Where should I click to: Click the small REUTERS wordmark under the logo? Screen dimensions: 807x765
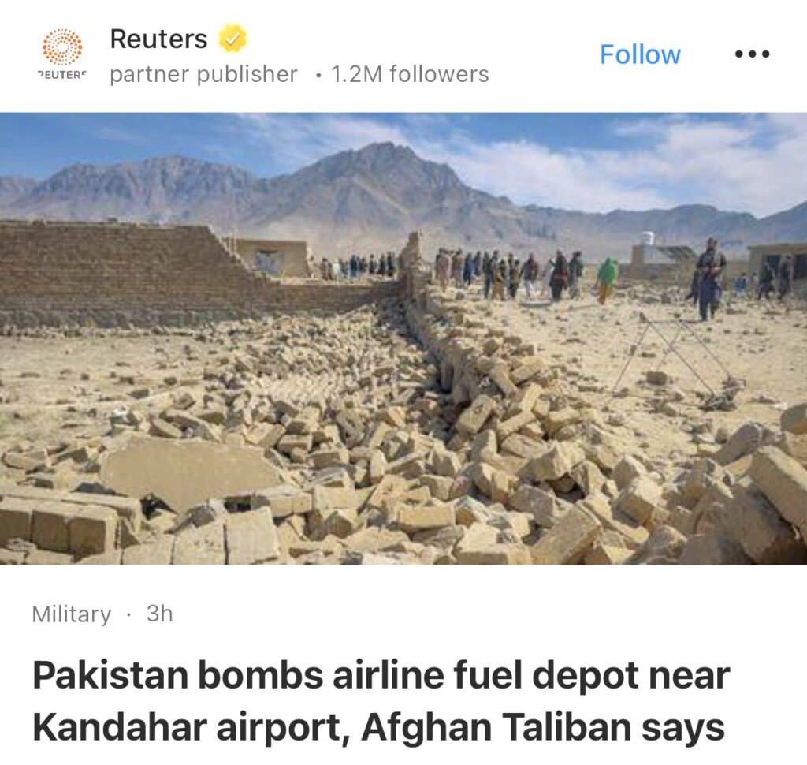click(61, 75)
